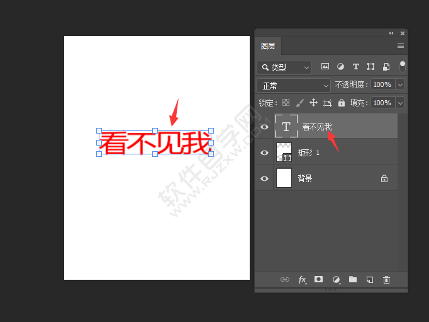Hide the 背景 layer

[264, 179]
